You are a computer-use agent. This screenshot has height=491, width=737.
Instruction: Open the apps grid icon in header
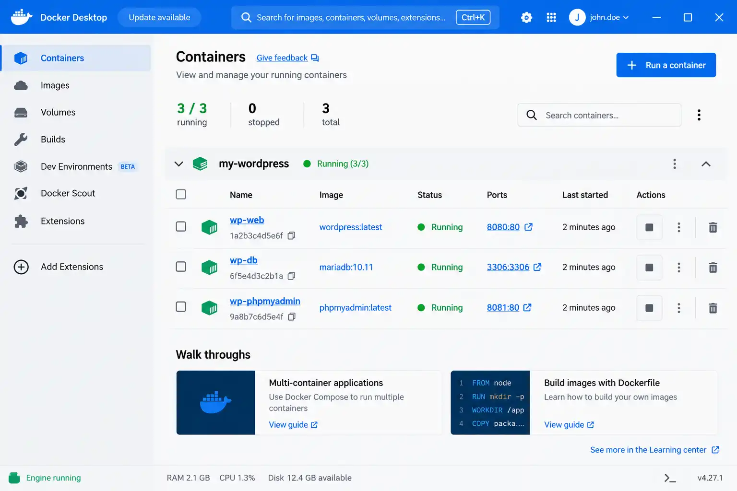point(551,18)
